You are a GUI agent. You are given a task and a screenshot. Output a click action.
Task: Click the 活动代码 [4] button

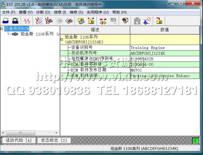coord(19,140)
